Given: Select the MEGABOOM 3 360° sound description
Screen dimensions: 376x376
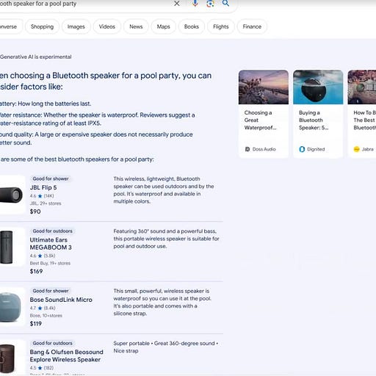Looking at the screenshot, I should (x=166, y=239).
